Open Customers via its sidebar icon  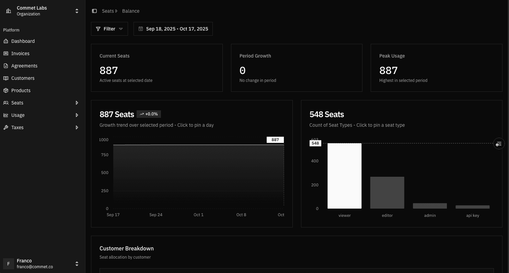coord(5,78)
